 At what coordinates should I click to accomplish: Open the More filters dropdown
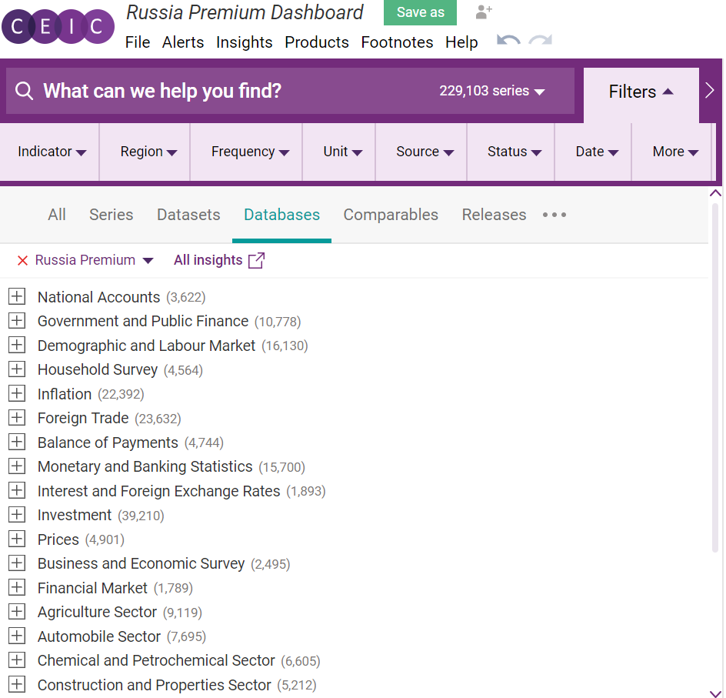(675, 152)
